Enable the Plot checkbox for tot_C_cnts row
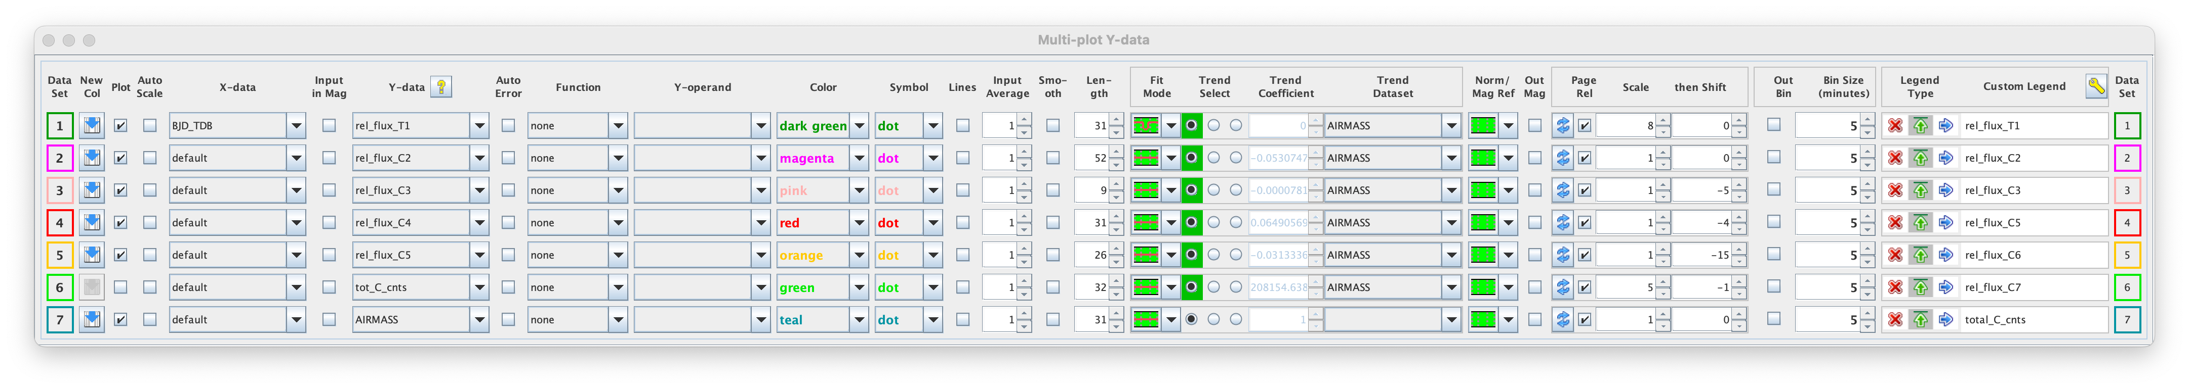 pos(120,287)
